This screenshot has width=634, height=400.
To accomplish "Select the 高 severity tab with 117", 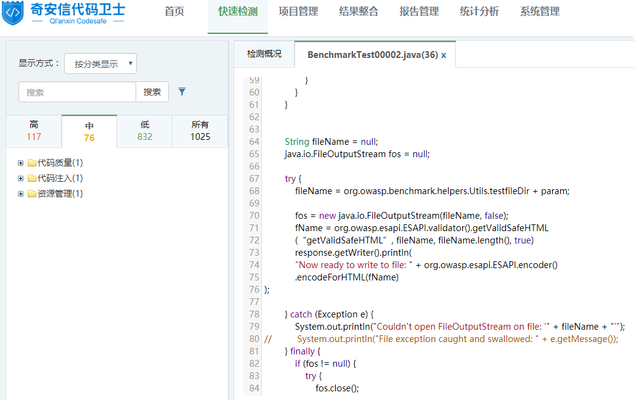I will tap(34, 131).
